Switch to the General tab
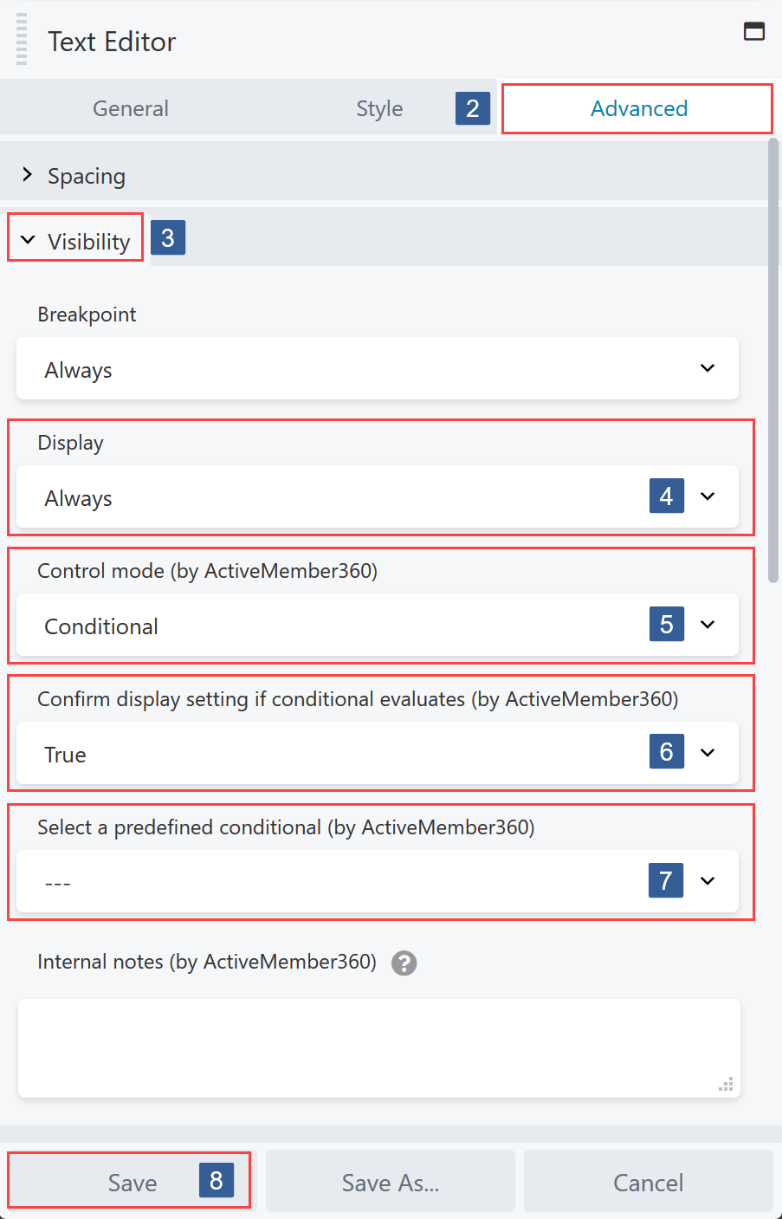The width and height of the screenshot is (782, 1219). [130, 108]
